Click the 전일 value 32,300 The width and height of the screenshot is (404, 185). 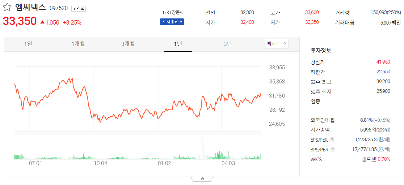247,13
